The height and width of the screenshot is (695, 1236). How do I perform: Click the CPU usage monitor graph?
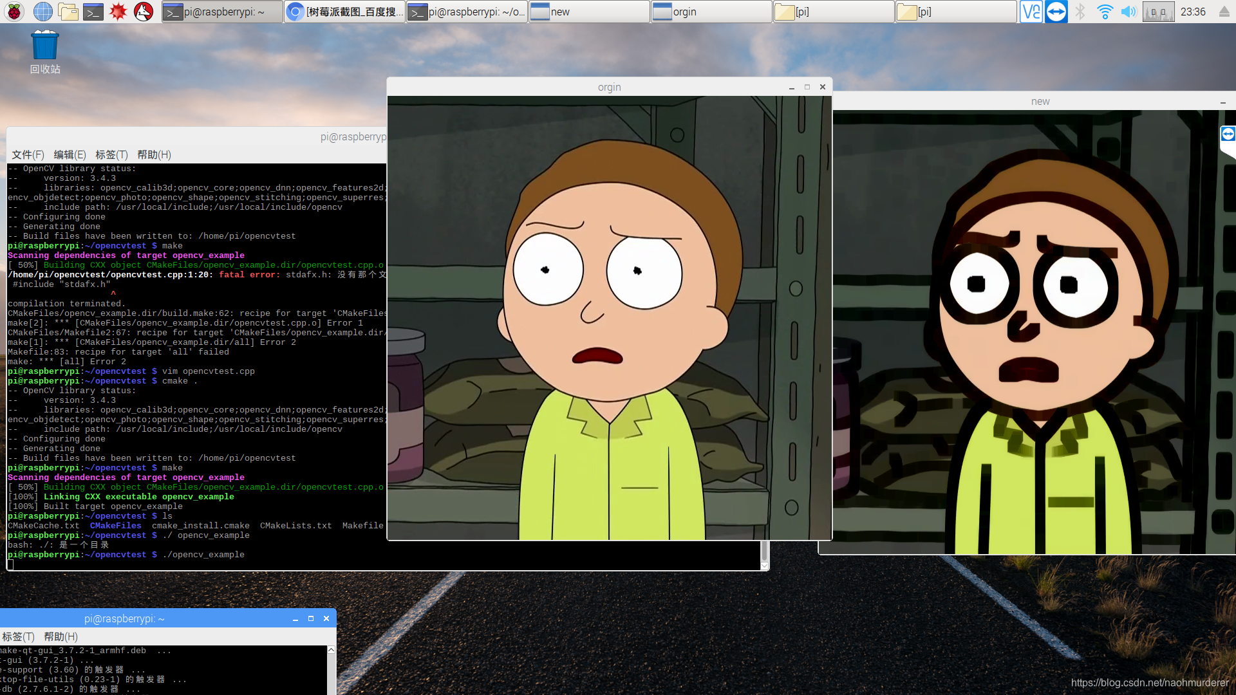tap(1158, 11)
